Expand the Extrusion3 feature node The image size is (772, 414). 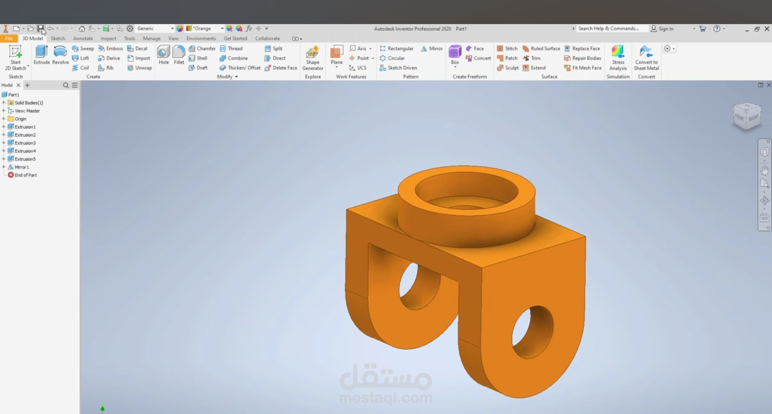click(4, 143)
